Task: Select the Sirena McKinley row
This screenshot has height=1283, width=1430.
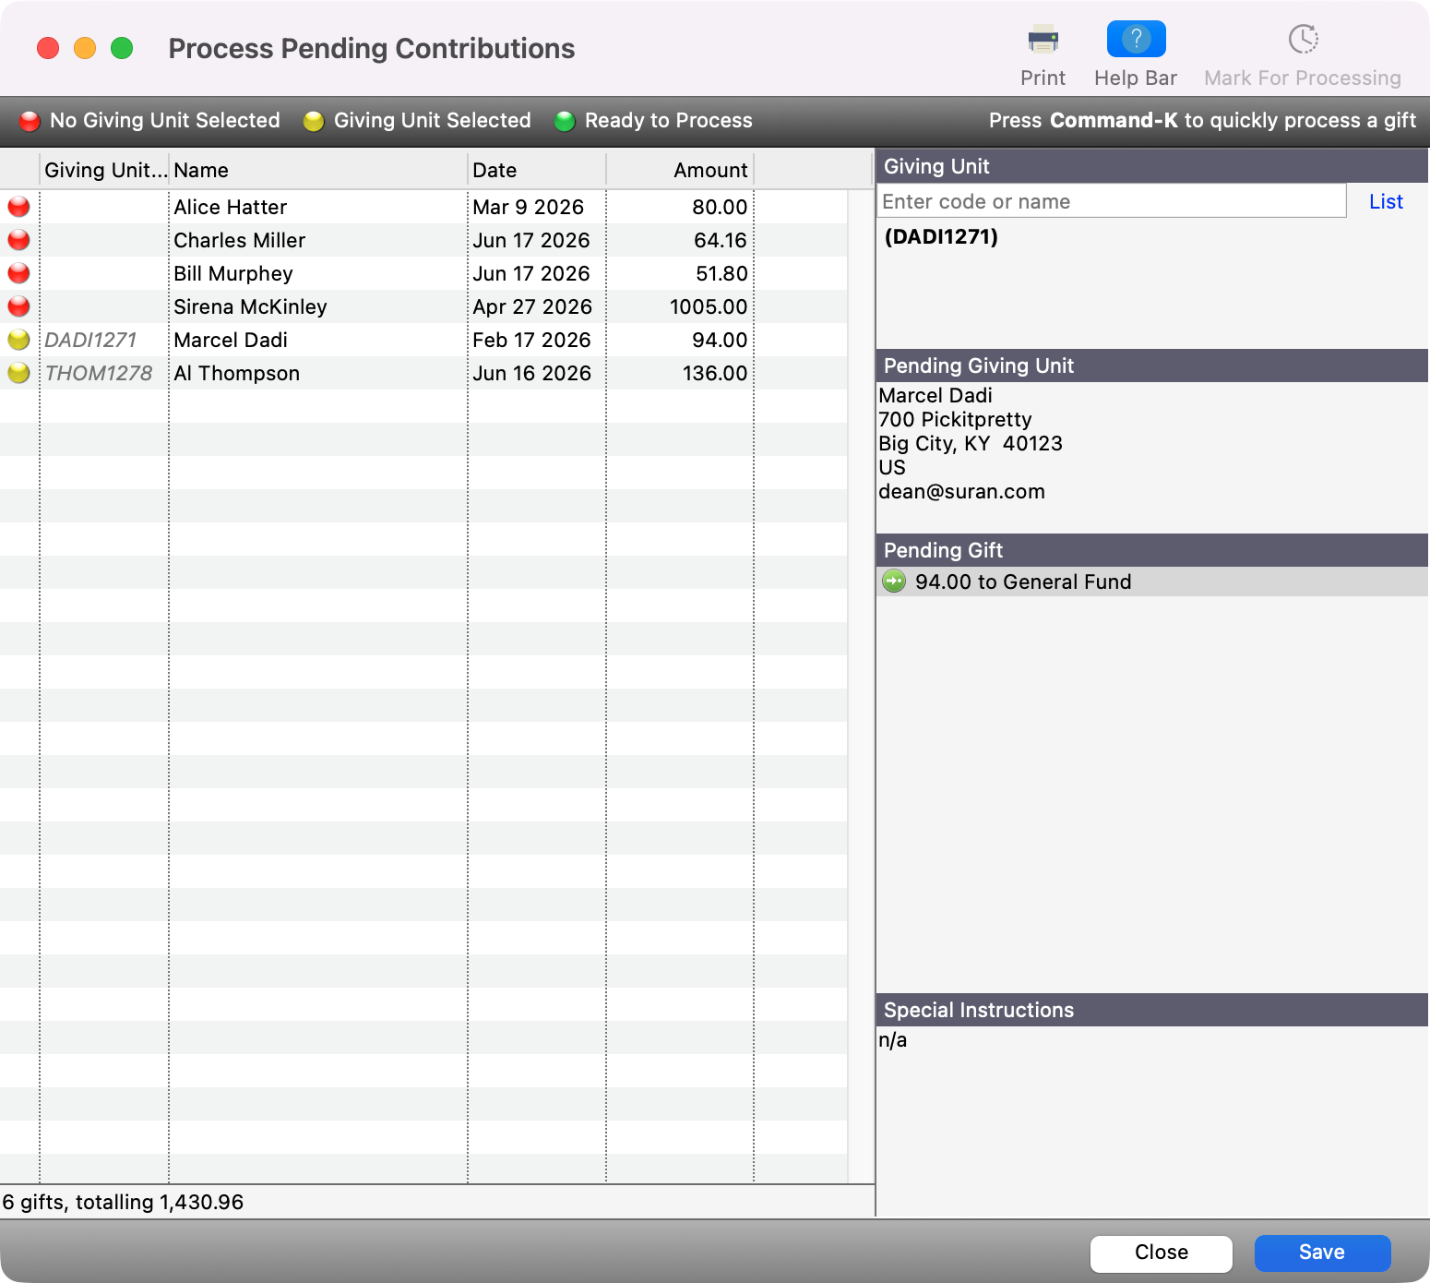Action: pyautogui.click(x=423, y=306)
